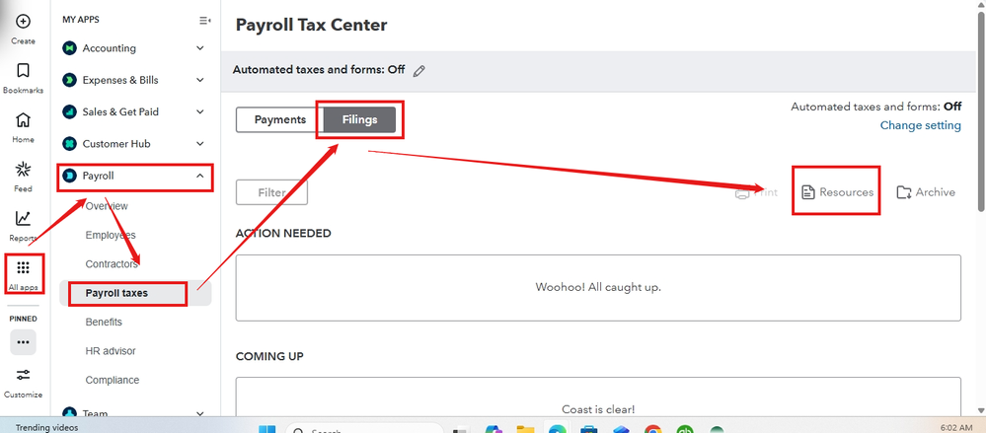Screen dimensions: 986x433
Task: Click the Team app icon
Action: pyautogui.click(x=69, y=412)
